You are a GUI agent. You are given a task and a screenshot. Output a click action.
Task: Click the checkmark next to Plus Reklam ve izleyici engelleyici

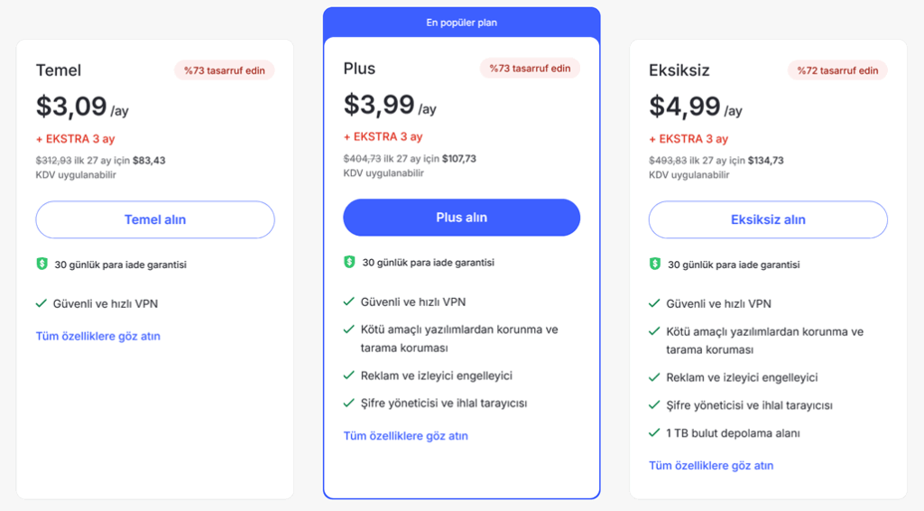[349, 375]
